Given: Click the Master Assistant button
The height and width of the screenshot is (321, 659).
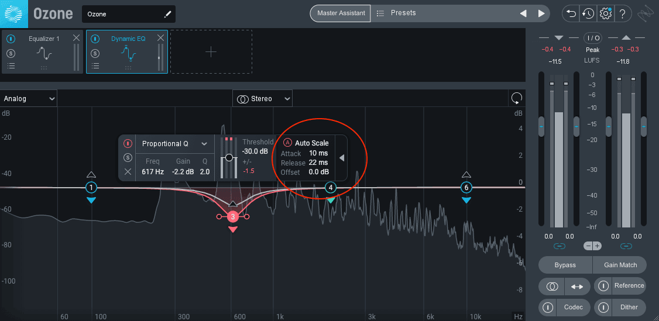Looking at the screenshot, I should (x=341, y=13).
